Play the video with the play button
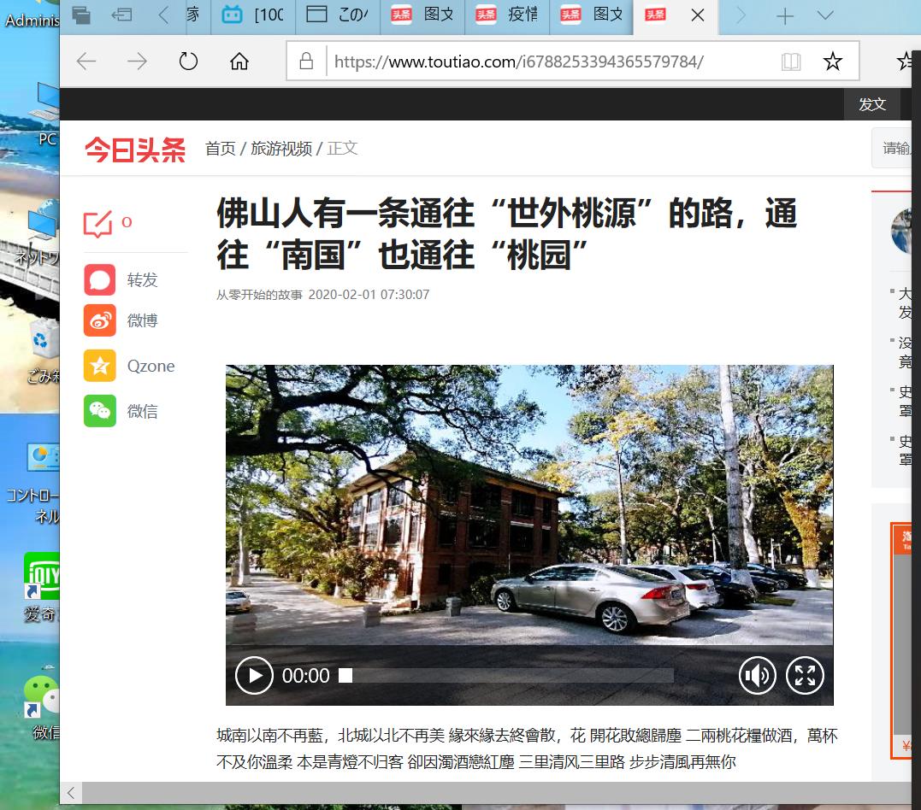This screenshot has width=921, height=810. [x=254, y=675]
